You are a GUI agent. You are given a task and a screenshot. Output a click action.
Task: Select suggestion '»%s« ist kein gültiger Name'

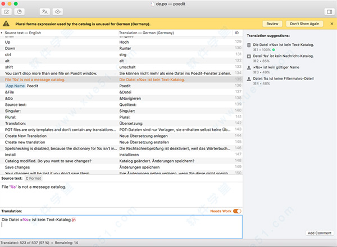point(276,67)
